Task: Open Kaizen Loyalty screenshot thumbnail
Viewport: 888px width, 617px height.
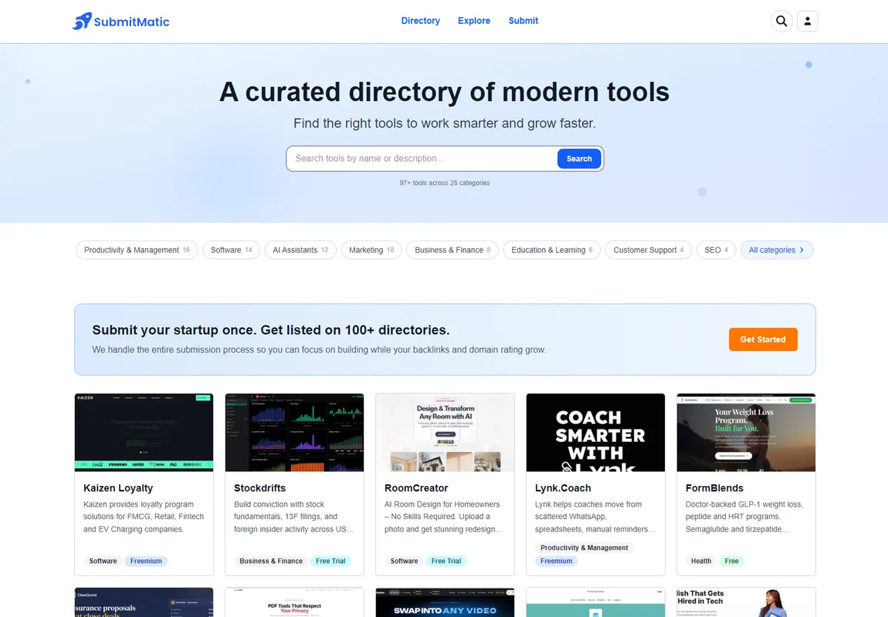Action: coord(144,433)
